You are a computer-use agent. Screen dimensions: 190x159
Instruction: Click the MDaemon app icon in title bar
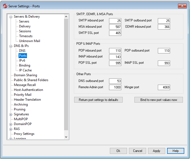click(x=4, y=6)
